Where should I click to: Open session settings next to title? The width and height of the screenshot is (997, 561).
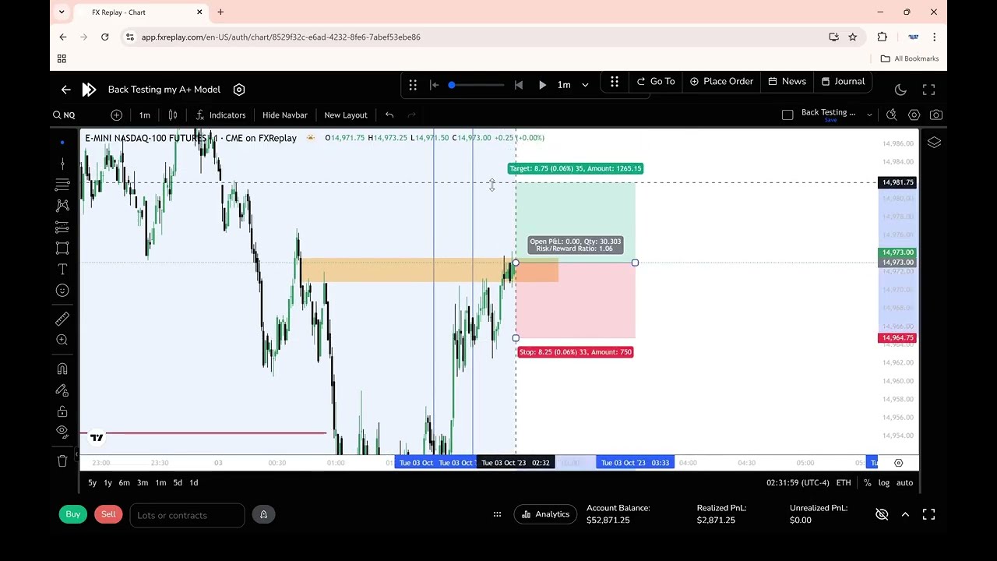pyautogui.click(x=239, y=90)
